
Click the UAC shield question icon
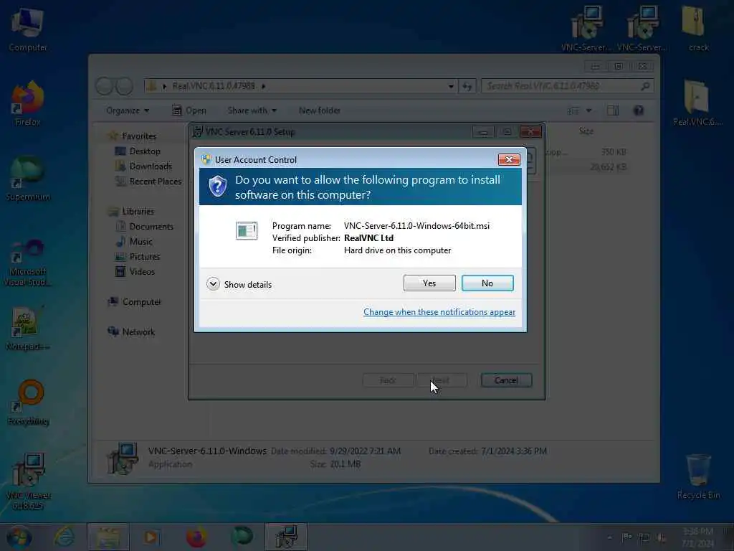pyautogui.click(x=218, y=187)
